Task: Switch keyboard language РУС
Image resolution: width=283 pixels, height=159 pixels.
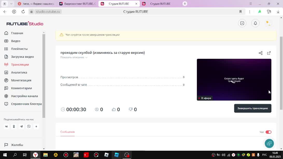Action: [x=264, y=155]
